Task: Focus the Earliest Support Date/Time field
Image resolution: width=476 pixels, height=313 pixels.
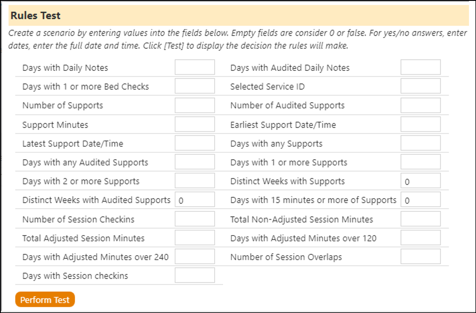Action: [x=421, y=124]
